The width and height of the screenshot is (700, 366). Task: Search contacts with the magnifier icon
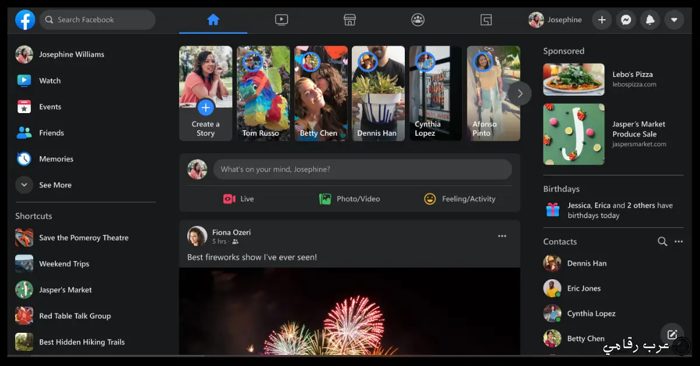(662, 241)
